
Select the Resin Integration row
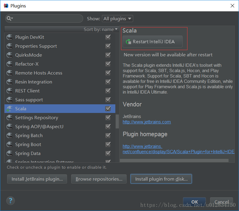point(60,82)
